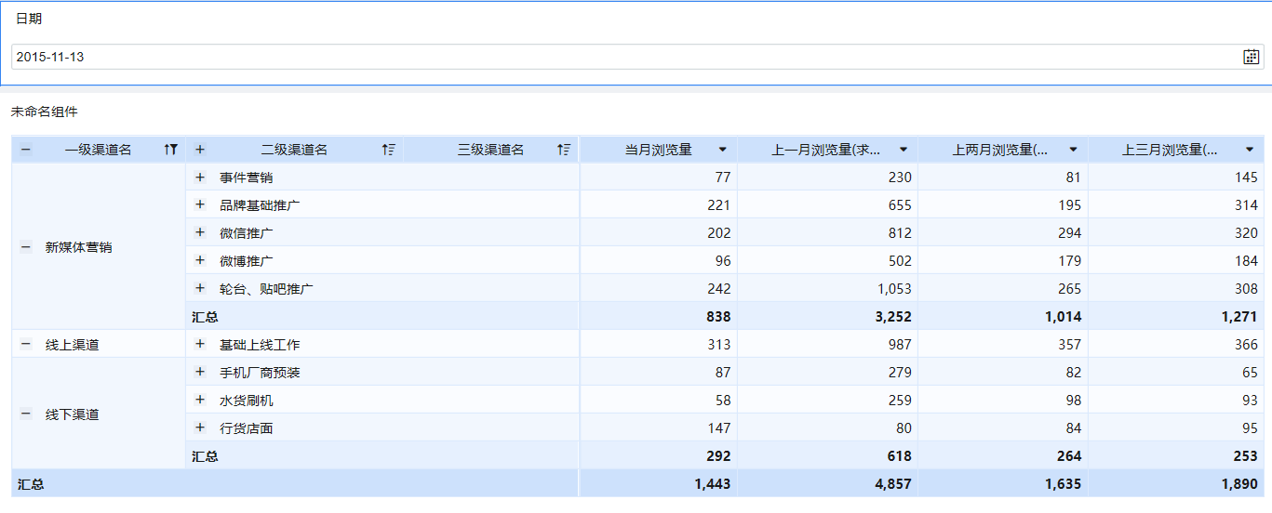Collapse all via minus in 一级渠道名 header
This screenshot has width=1272, height=513.
pos(25,149)
